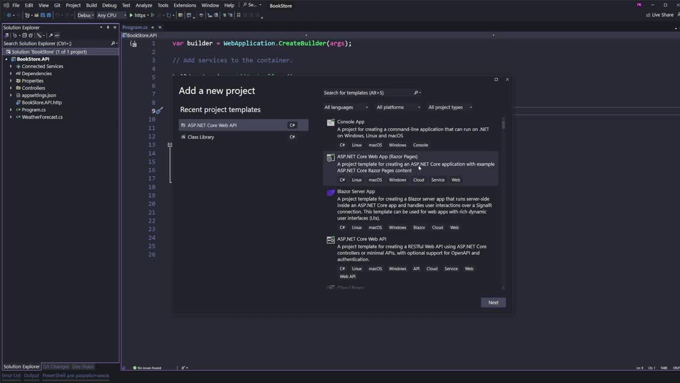Click the bookmark icon in toolbar
This screenshot has height=383, width=680.
click(x=239, y=15)
